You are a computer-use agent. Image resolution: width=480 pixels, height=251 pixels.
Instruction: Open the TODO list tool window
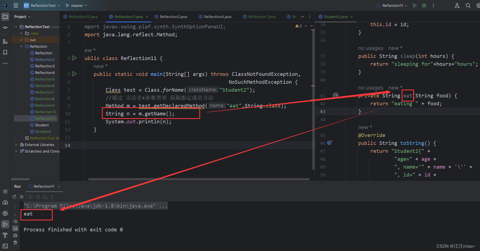tap(5, 192)
